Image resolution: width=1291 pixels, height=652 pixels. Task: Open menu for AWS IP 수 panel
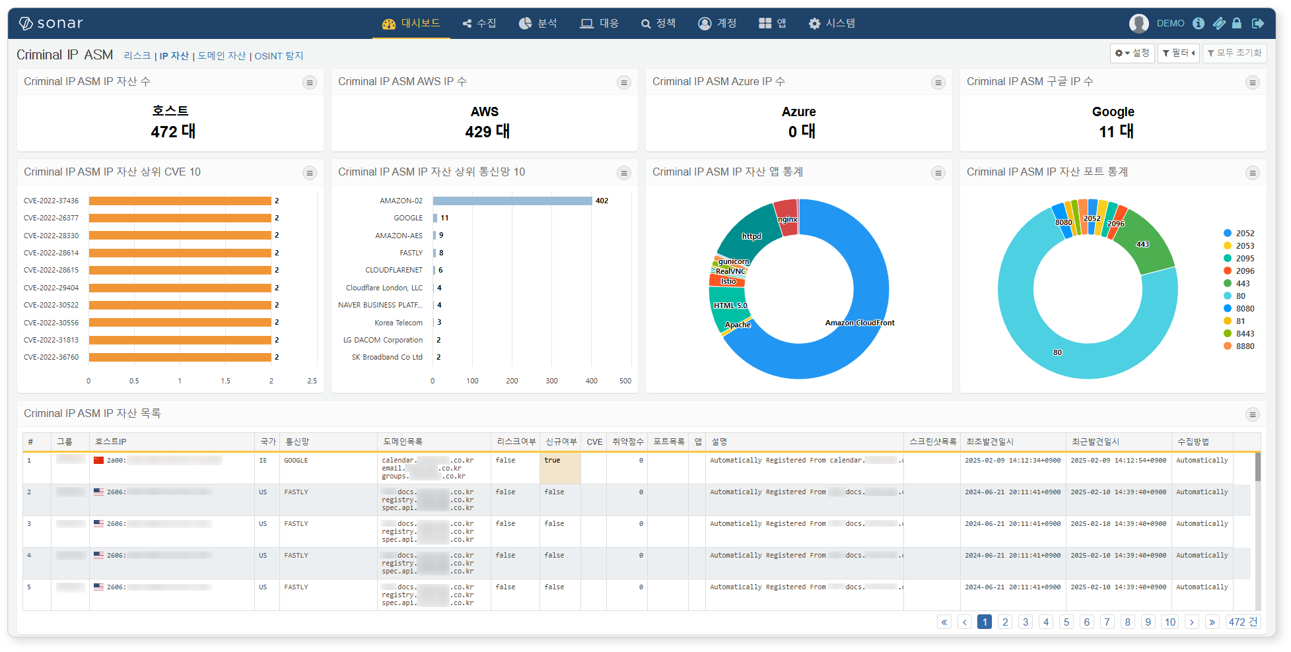[623, 82]
